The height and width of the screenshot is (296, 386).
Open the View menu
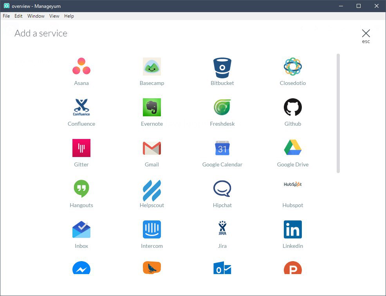point(54,16)
